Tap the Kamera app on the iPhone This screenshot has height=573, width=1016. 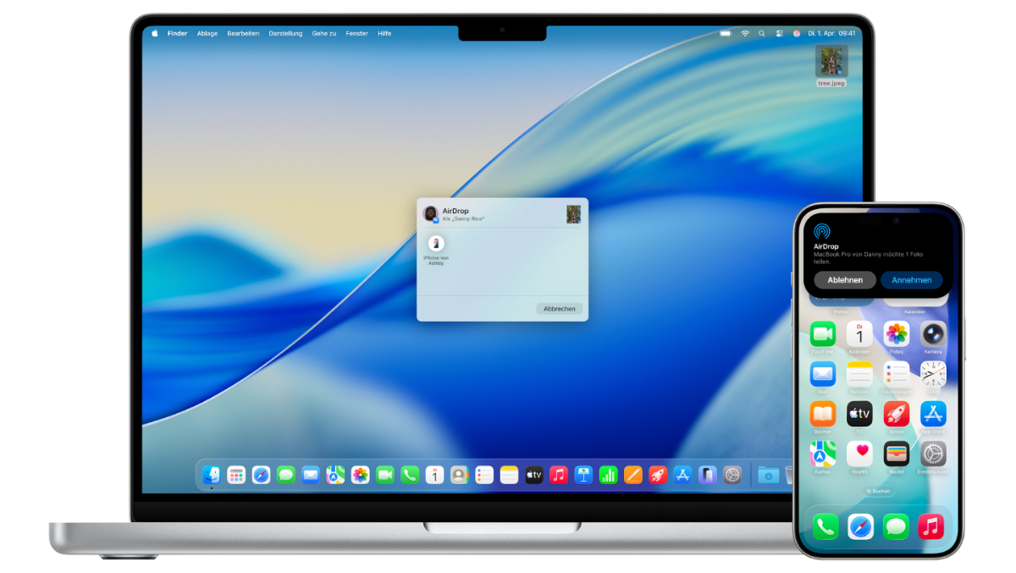[933, 334]
